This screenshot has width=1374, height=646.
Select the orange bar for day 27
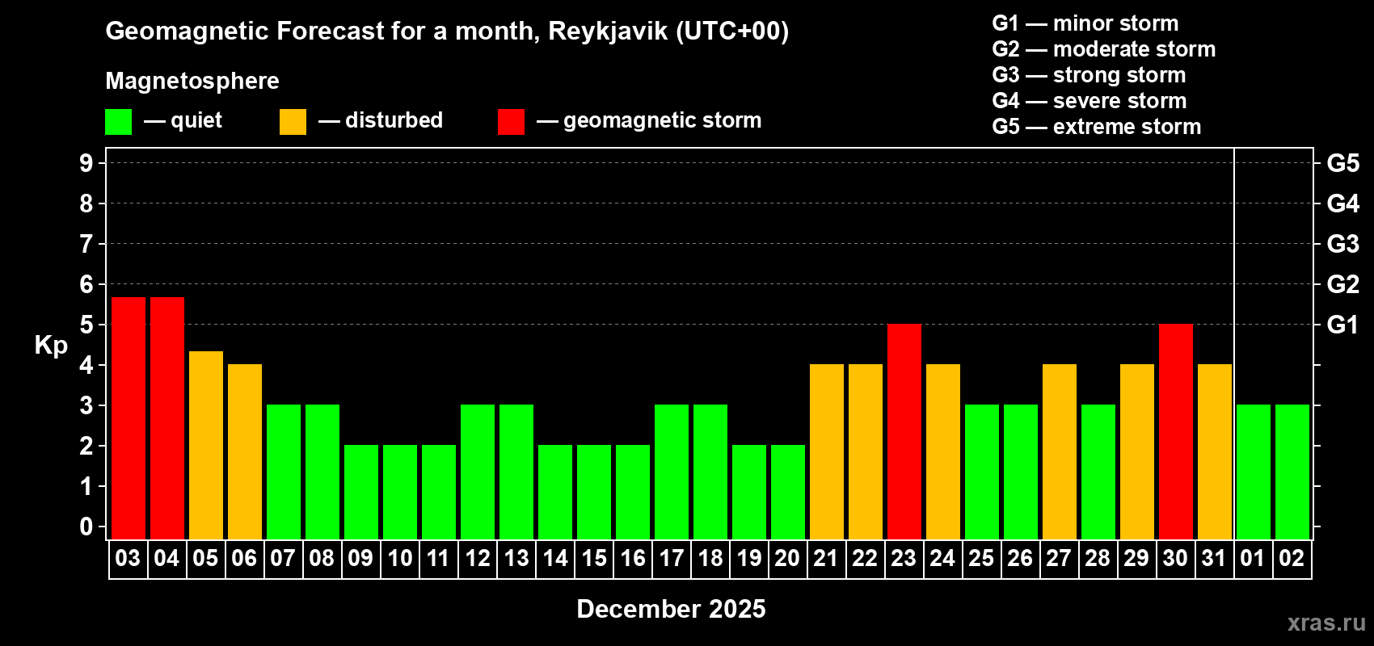[1060, 451]
